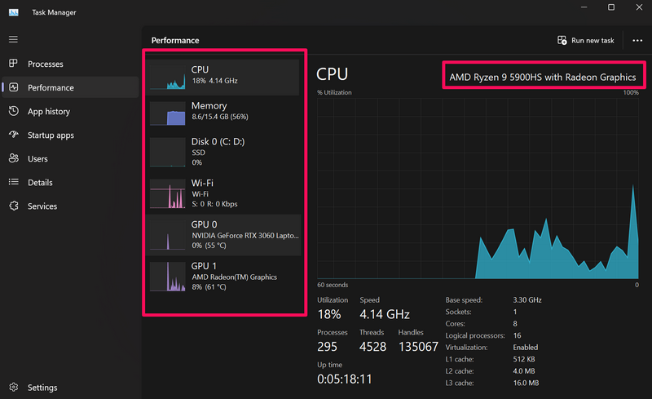Image resolution: width=652 pixels, height=399 pixels.
Task: Select the Performance sidebar icon
Action: coord(14,87)
